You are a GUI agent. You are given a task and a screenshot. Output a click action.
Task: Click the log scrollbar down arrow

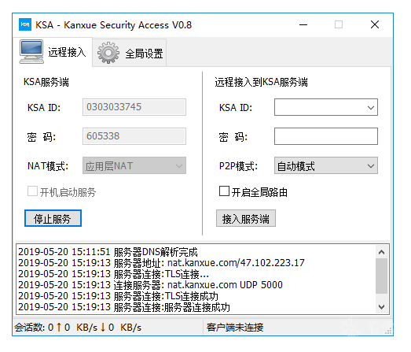381,307
